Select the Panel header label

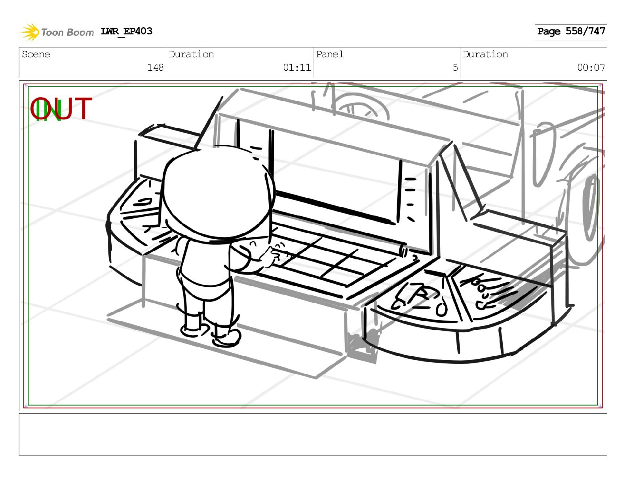(330, 54)
